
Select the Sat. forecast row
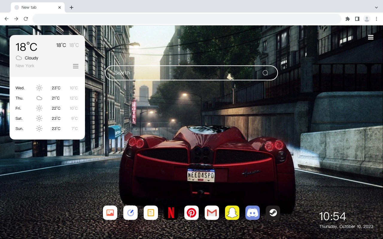47,118
